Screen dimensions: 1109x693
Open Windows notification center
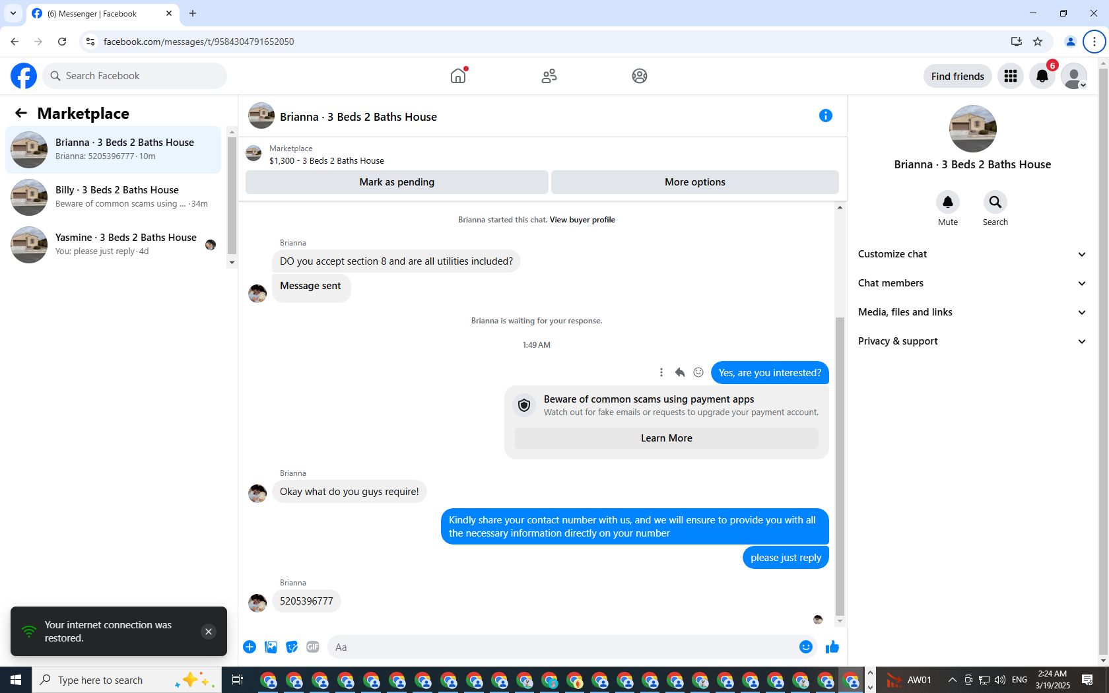point(1087,680)
